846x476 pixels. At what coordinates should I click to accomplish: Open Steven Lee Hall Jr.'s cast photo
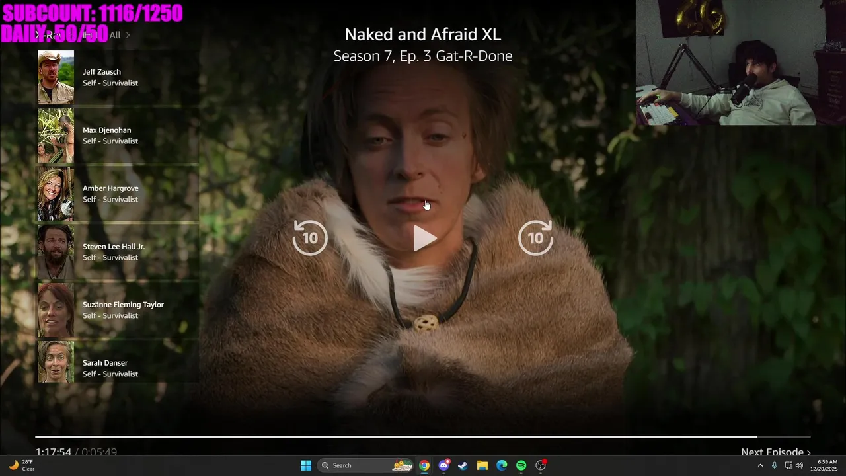click(x=56, y=252)
